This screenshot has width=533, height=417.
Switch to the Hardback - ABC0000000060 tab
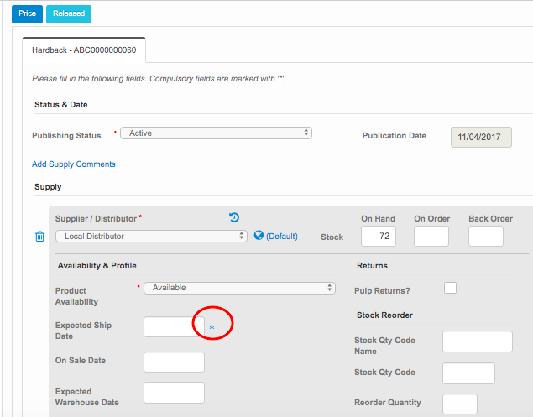click(84, 50)
